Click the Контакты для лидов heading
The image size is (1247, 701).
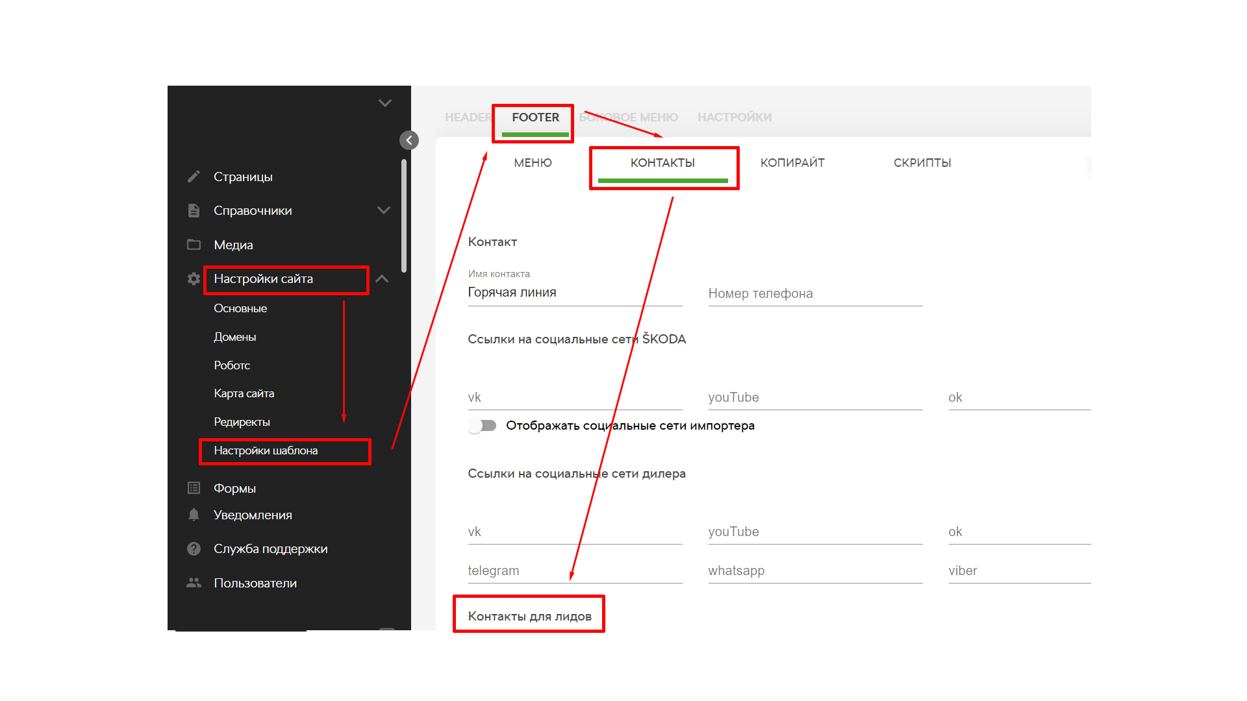click(529, 616)
